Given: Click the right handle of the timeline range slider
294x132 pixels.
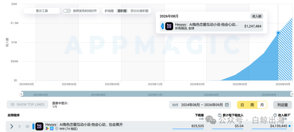Looking at the screenshot, I should (x=292, y=94).
